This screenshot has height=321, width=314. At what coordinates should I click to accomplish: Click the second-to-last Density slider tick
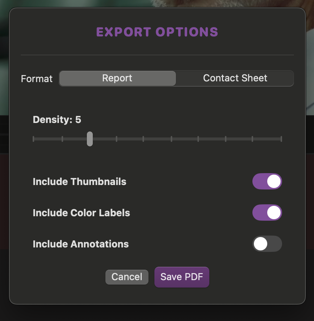pyautogui.click(x=252, y=139)
